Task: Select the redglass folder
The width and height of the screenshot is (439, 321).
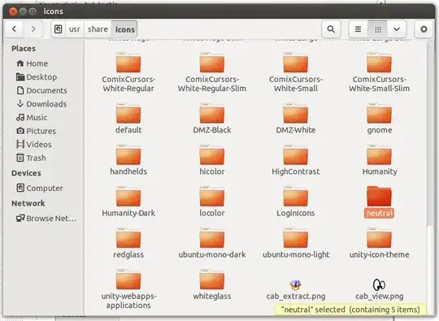Action: [x=128, y=243]
